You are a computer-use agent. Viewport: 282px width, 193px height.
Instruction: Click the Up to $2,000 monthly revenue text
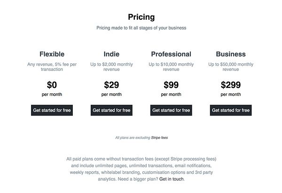(111, 67)
